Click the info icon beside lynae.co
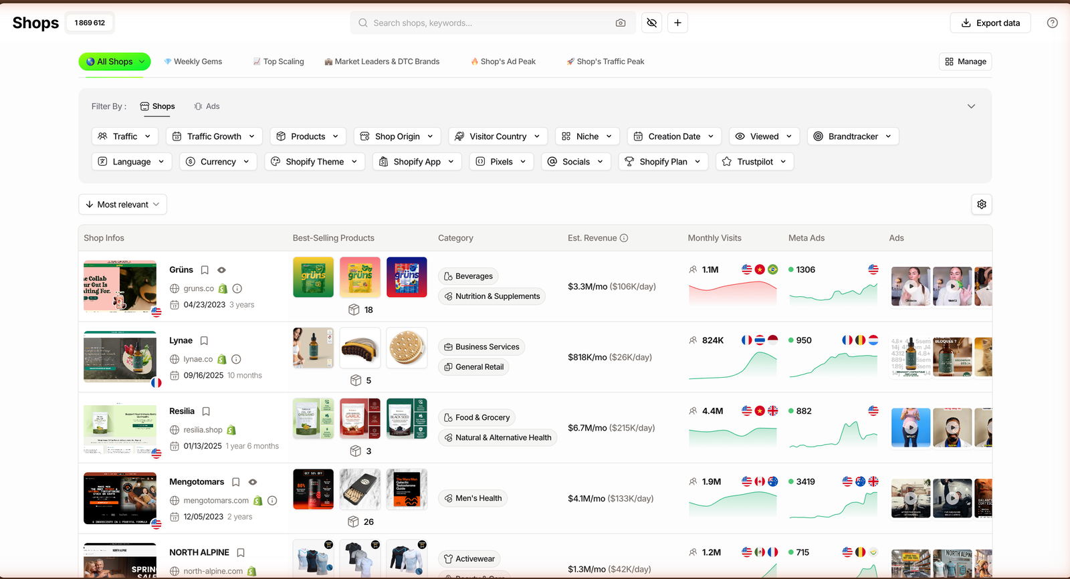The width and height of the screenshot is (1070, 579). 236,359
